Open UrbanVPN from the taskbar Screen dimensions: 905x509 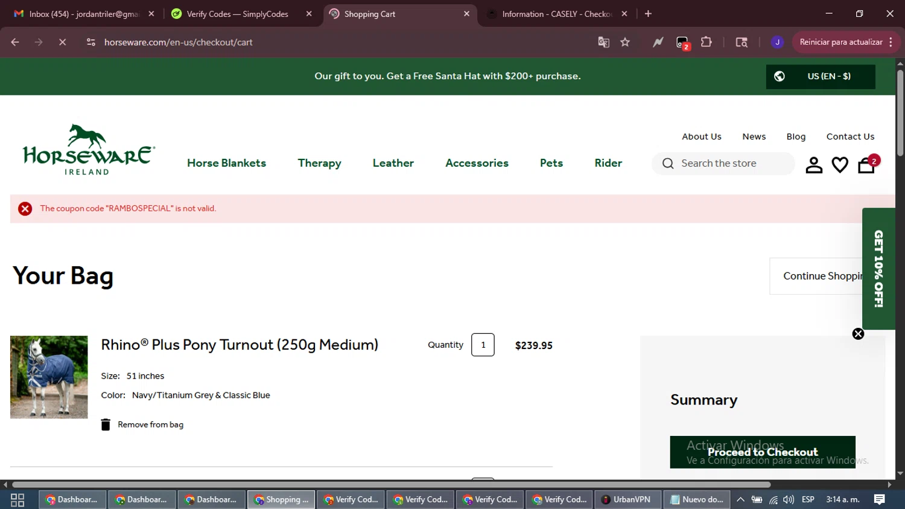[x=627, y=500]
